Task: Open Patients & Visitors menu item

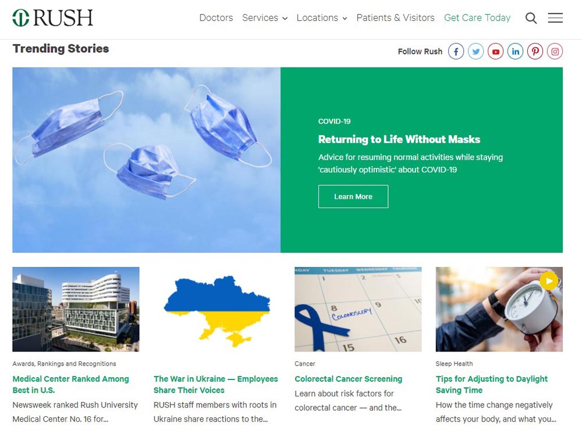Action: pos(395,18)
